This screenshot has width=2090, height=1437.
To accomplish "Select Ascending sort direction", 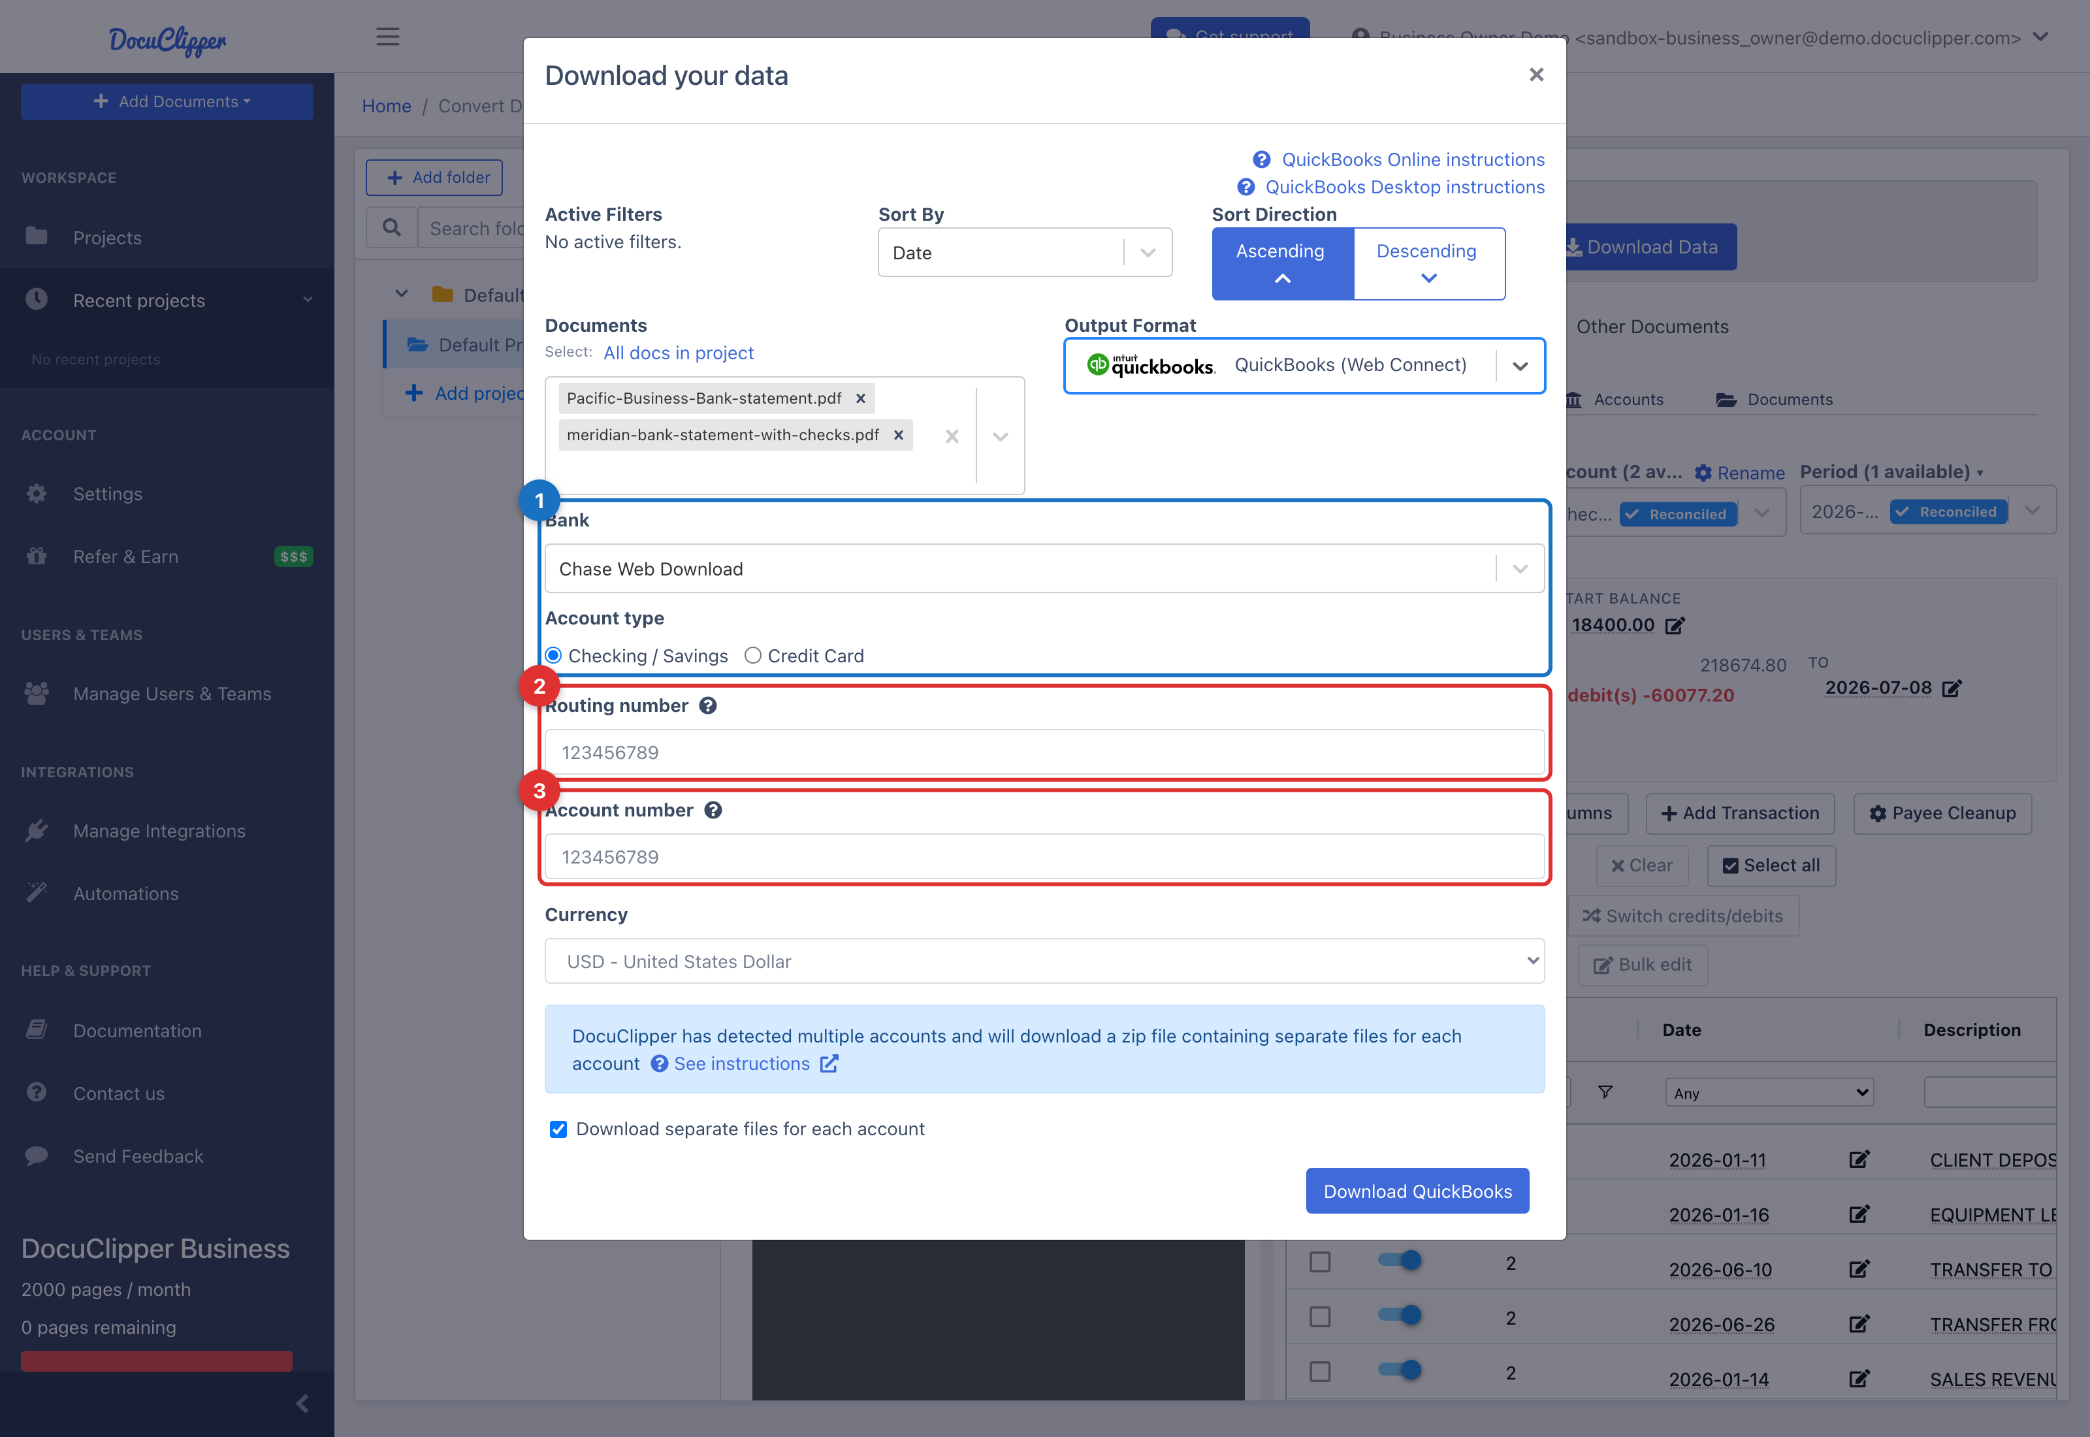I will pyautogui.click(x=1283, y=263).
